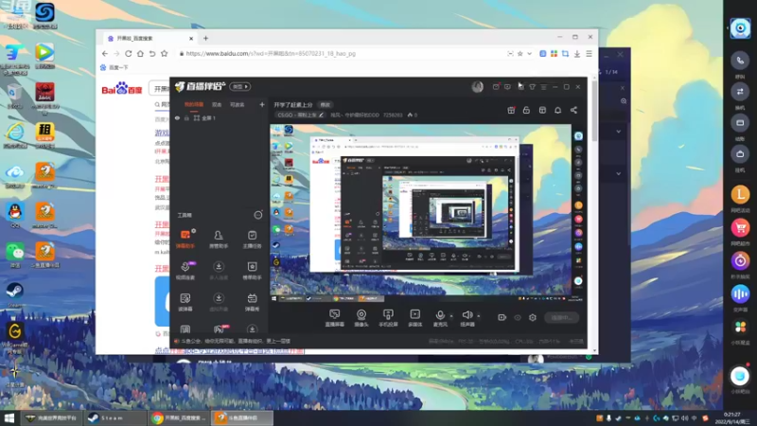
Task: Click the gift box icon above preview
Action: (511, 110)
